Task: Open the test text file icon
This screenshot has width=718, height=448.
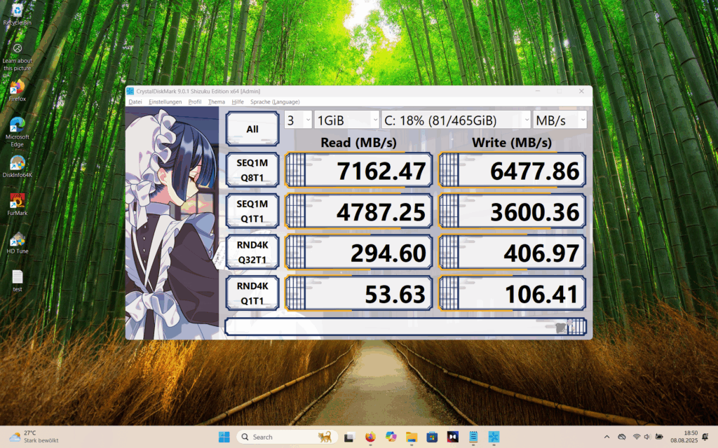Action: (x=18, y=278)
